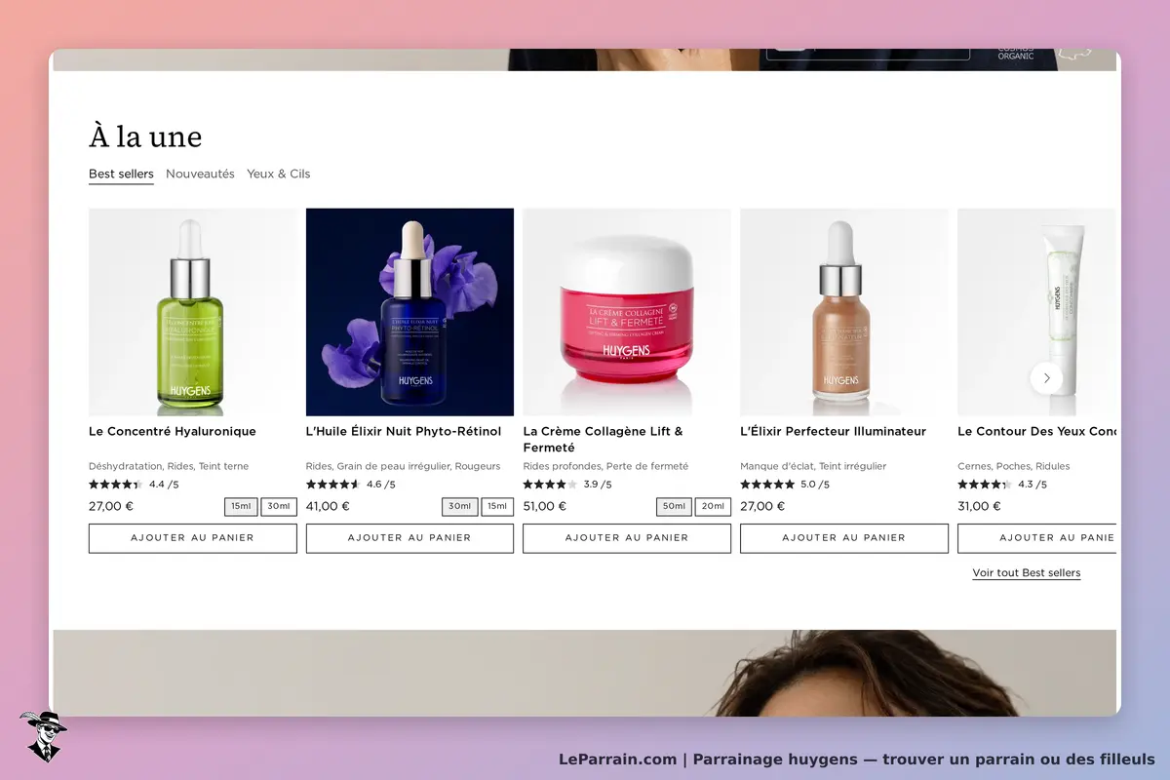Click 'Déshydratation, Rides, Teint terne' text
Viewport: 1170px width, 780px height.
coord(169,466)
